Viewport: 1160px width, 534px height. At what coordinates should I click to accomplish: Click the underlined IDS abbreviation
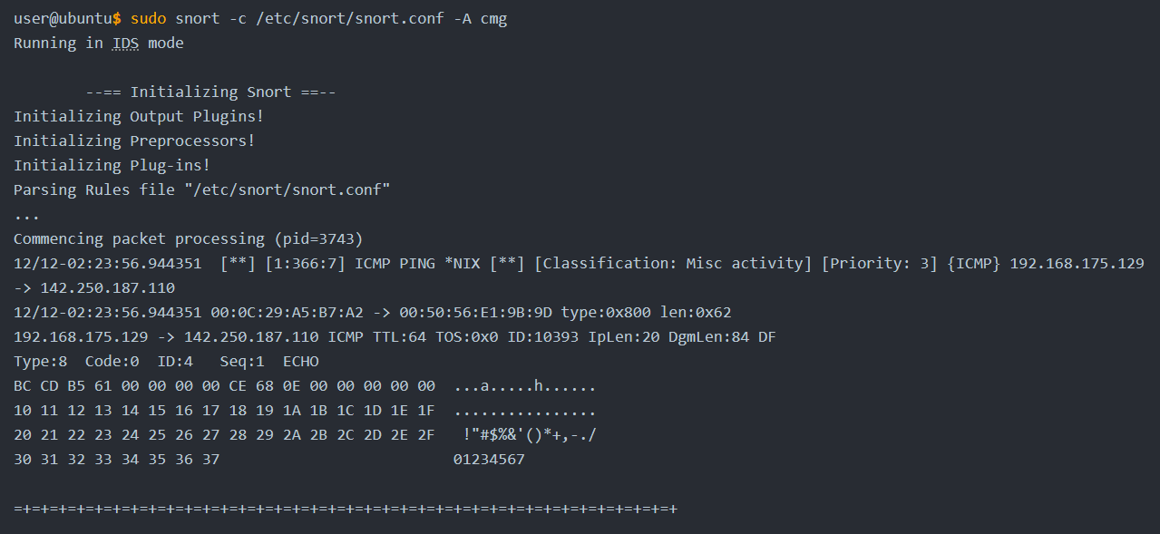(126, 43)
